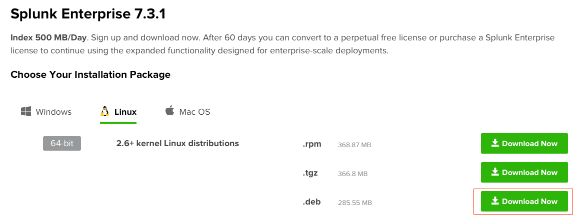
Task: Click download arrow icon in .deb row
Action: 495,201
